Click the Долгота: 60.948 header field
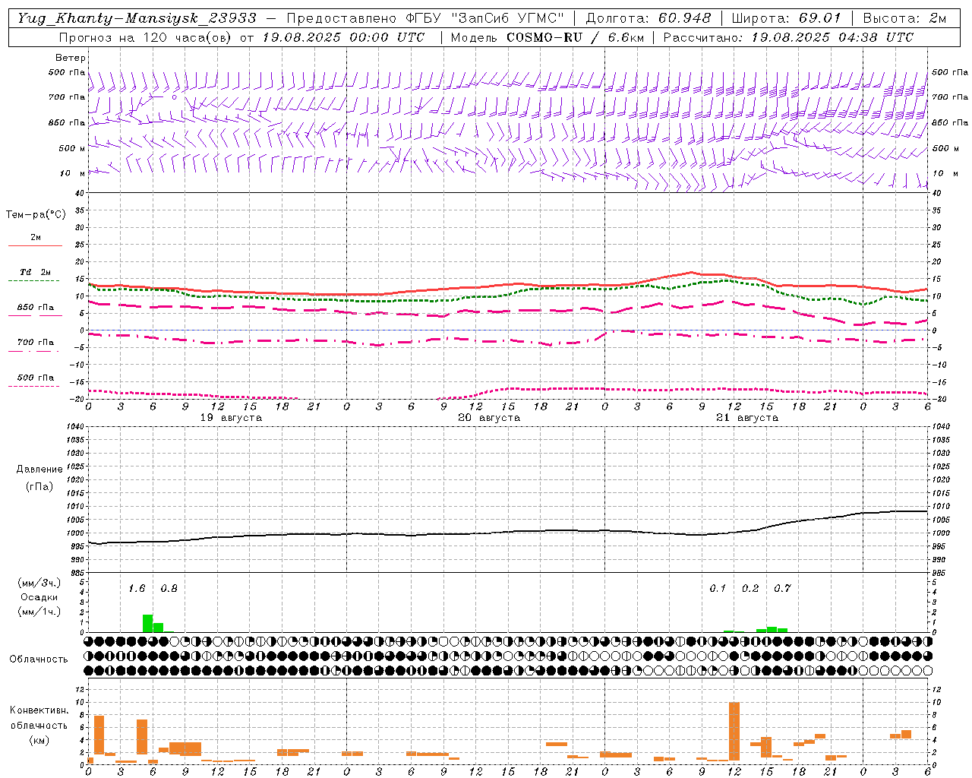This screenshot has width=972, height=778. click(x=649, y=18)
